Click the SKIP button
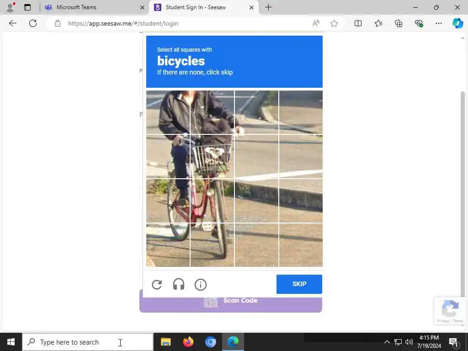 299,284
